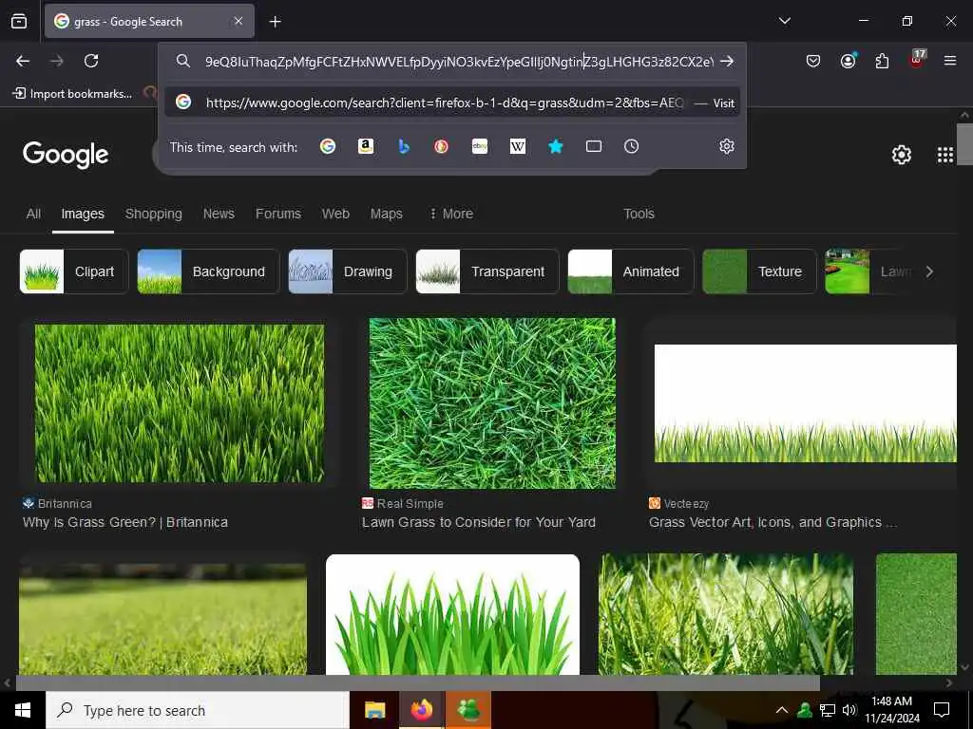Click the taskbar search box

[x=198, y=710]
